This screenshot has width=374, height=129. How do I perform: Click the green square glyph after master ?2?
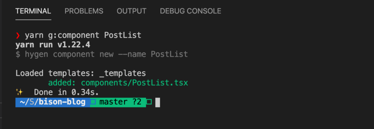pos(149,102)
